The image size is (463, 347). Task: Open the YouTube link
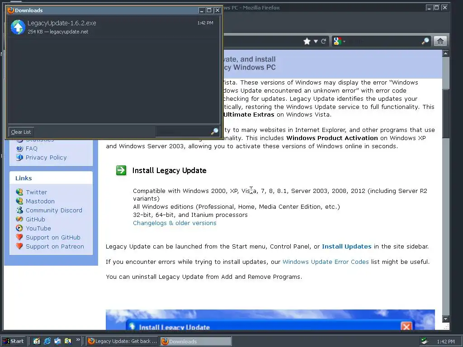point(38,228)
